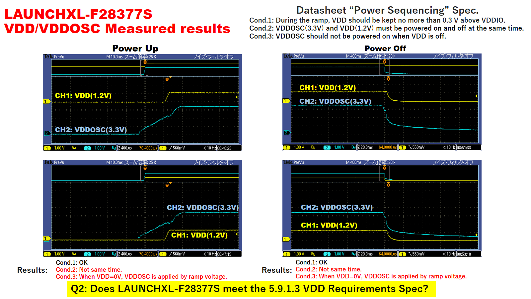
Task: Select the Cond.3 spec line at the top
Action: (348, 36)
